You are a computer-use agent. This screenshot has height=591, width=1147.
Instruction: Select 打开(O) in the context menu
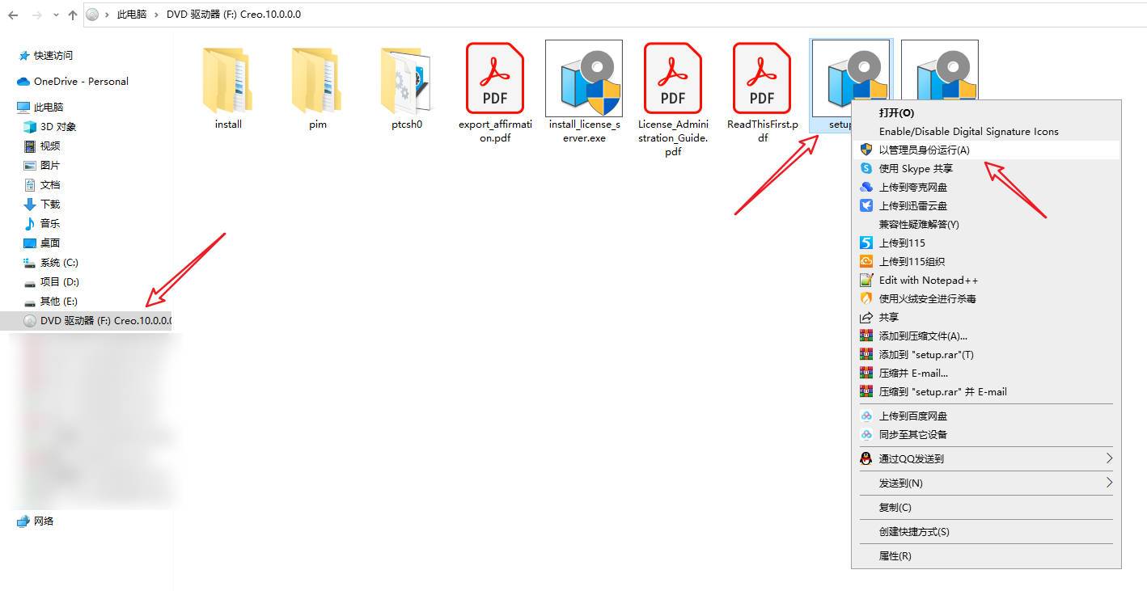coord(896,112)
